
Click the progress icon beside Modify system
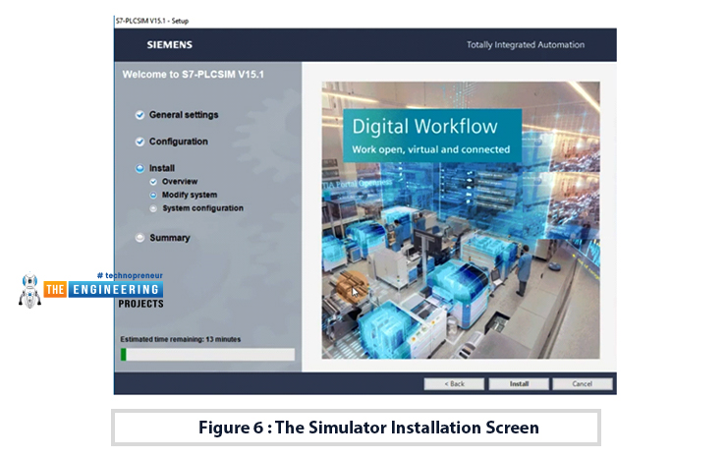coord(153,196)
